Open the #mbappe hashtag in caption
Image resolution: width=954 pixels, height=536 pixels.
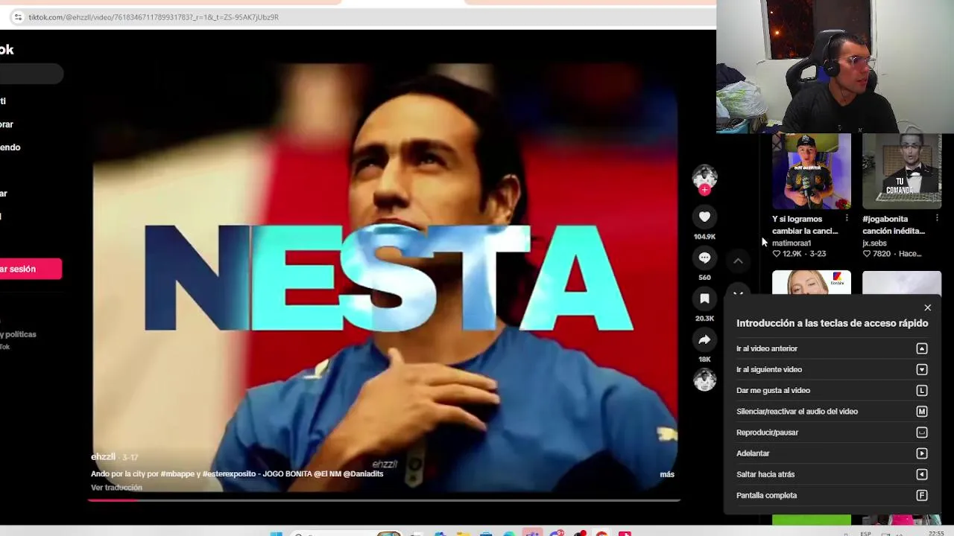click(176, 473)
